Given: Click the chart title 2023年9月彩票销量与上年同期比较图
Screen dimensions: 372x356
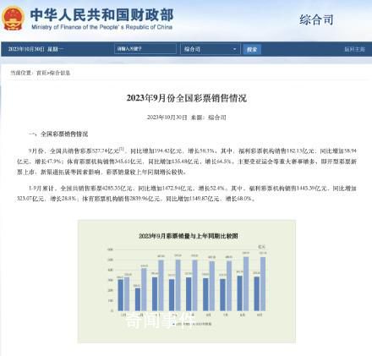Looking at the screenshot, I should (x=189, y=236).
